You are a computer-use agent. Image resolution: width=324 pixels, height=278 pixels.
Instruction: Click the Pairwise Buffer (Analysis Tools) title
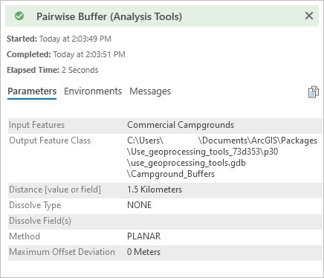[109, 16]
